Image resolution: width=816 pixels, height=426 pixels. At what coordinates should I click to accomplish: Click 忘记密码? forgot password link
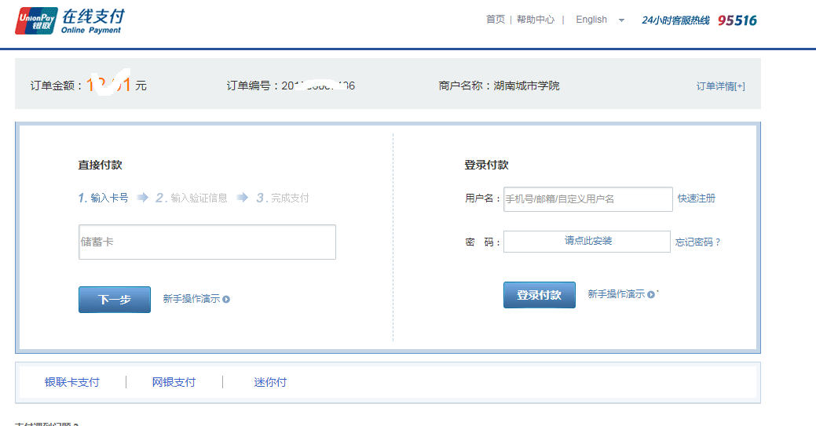click(x=697, y=242)
